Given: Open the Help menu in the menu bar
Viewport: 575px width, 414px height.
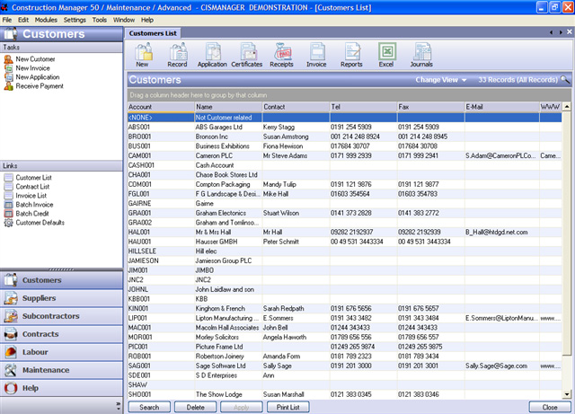Looking at the screenshot, I should coord(147,20).
